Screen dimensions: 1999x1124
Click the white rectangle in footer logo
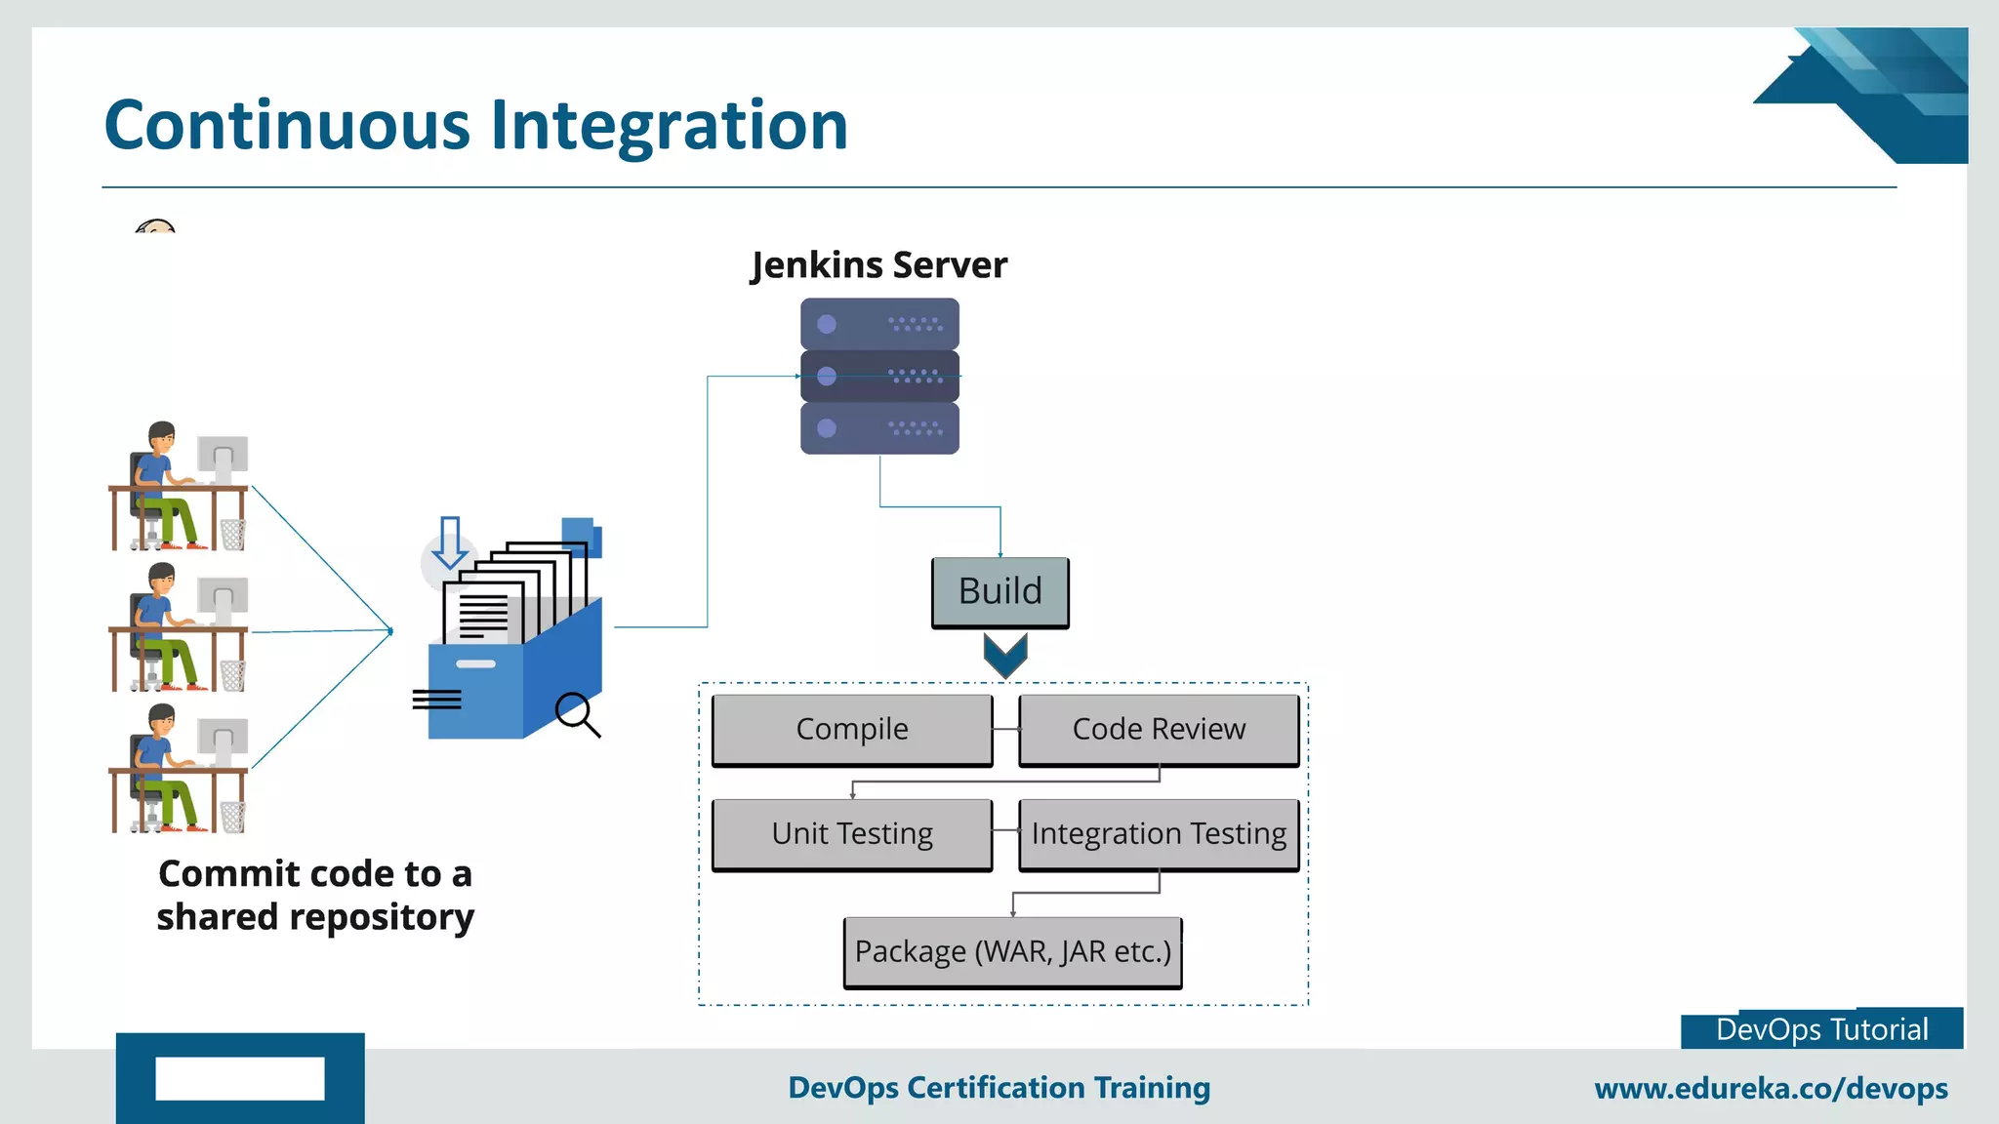[x=240, y=1078]
